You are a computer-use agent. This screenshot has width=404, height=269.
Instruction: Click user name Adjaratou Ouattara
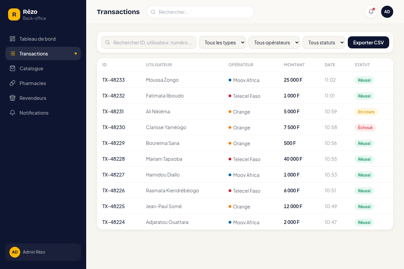click(167, 222)
